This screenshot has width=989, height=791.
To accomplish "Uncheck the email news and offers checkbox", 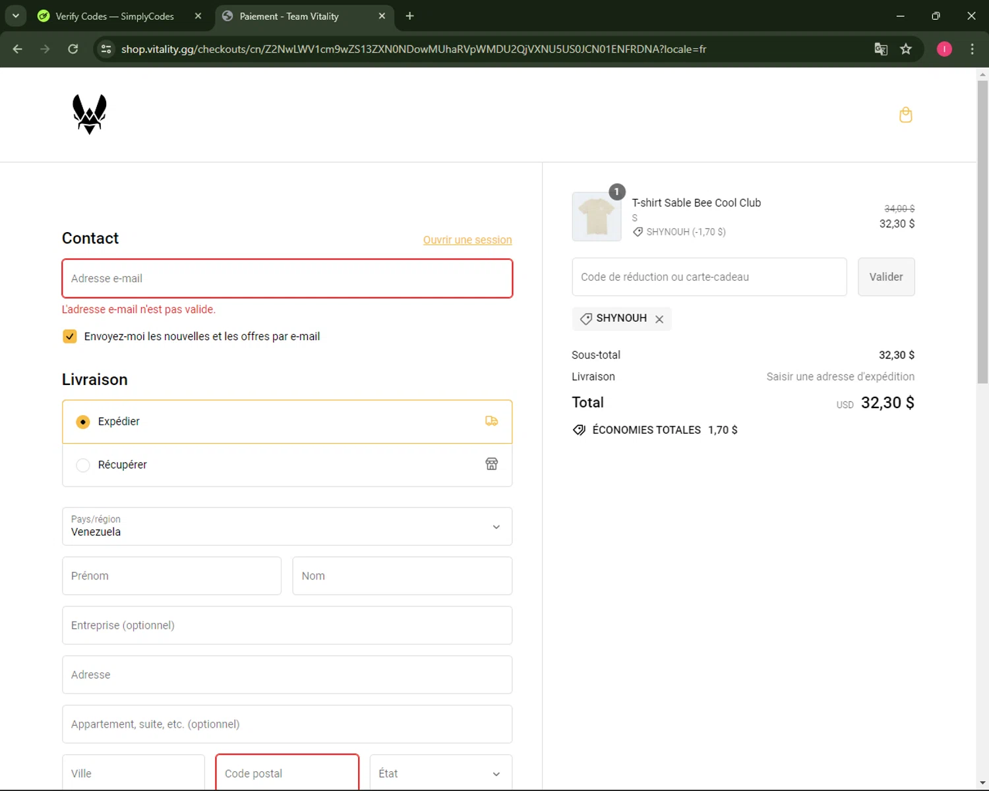I will (70, 336).
